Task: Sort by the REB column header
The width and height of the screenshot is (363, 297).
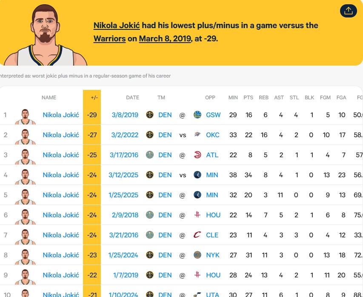Action: pos(263,98)
